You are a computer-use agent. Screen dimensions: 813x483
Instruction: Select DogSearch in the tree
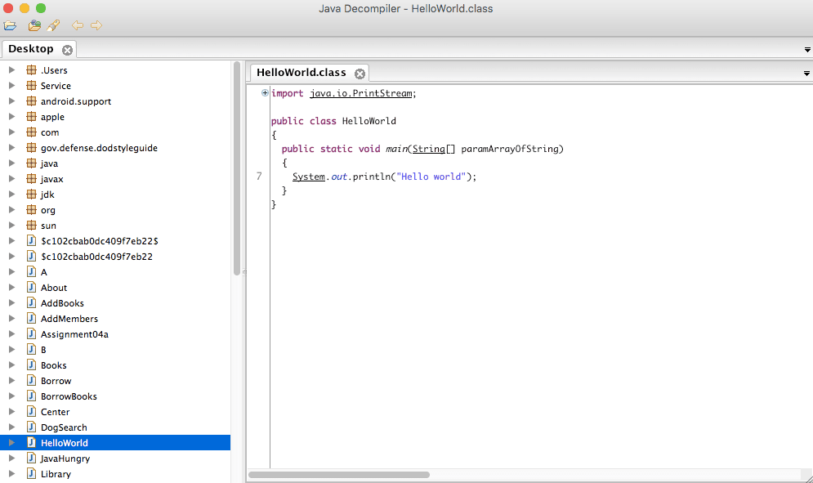(x=64, y=428)
